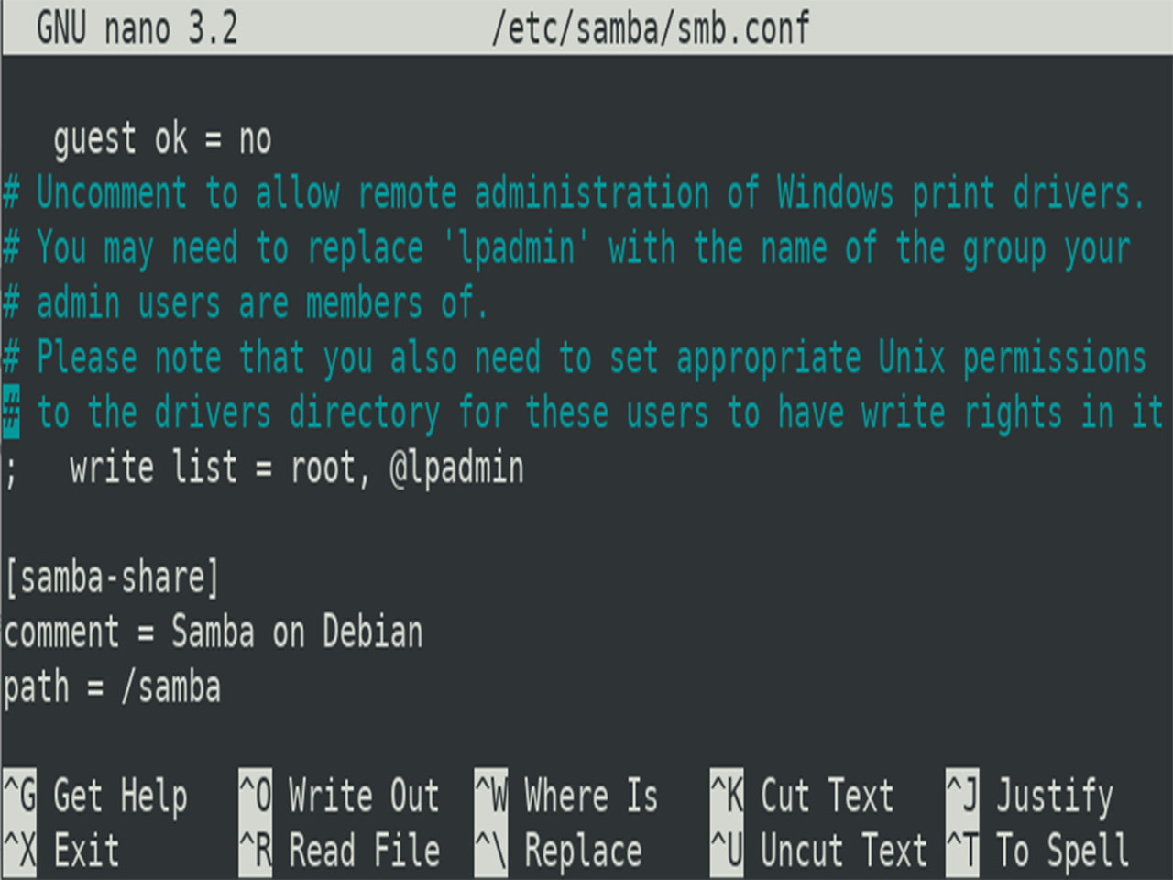
Task: Click the ^J Justify shortcut
Action: click(1030, 796)
